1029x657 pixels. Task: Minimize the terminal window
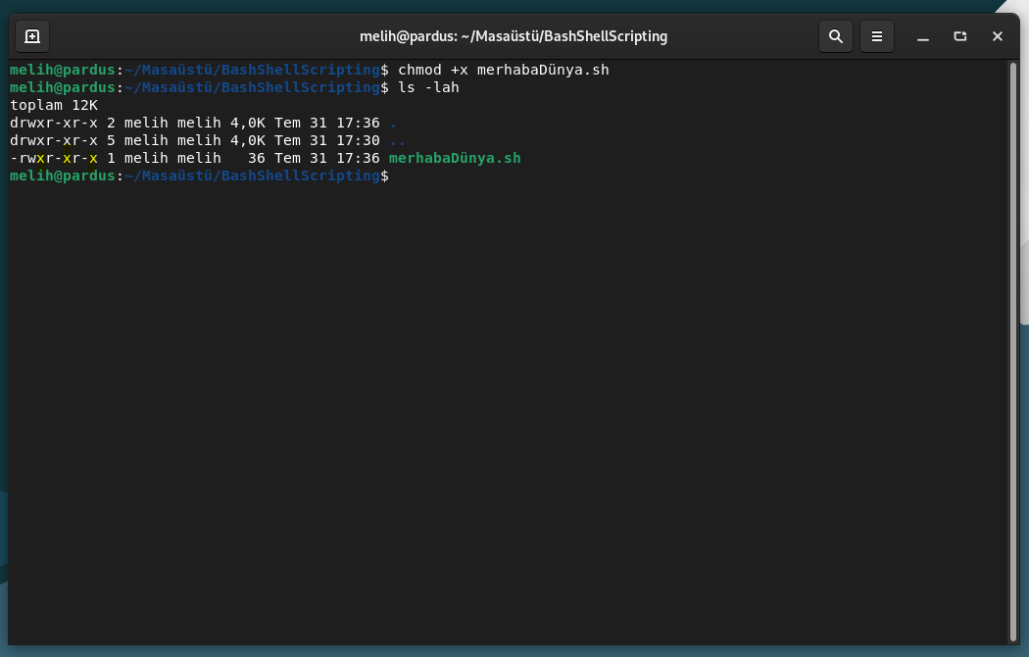(x=923, y=36)
